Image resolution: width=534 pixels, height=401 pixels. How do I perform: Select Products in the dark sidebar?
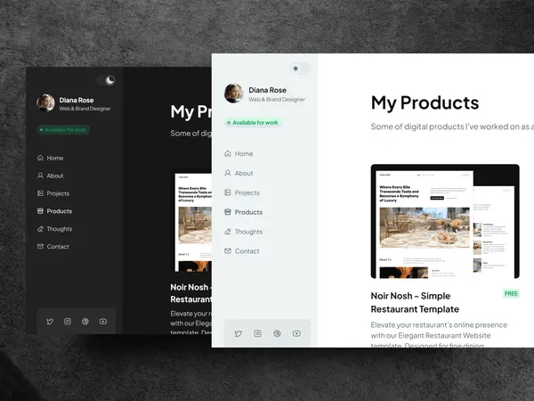[x=54, y=211]
